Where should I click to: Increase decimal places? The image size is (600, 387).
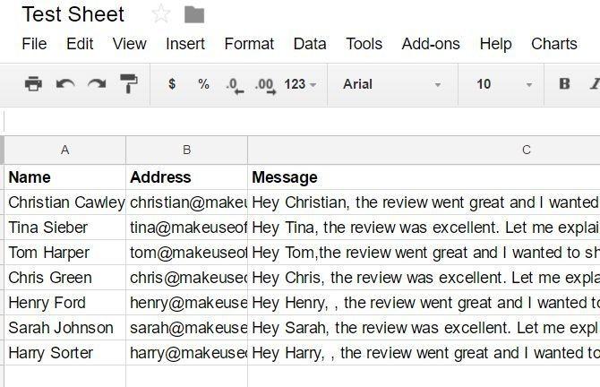(x=264, y=85)
